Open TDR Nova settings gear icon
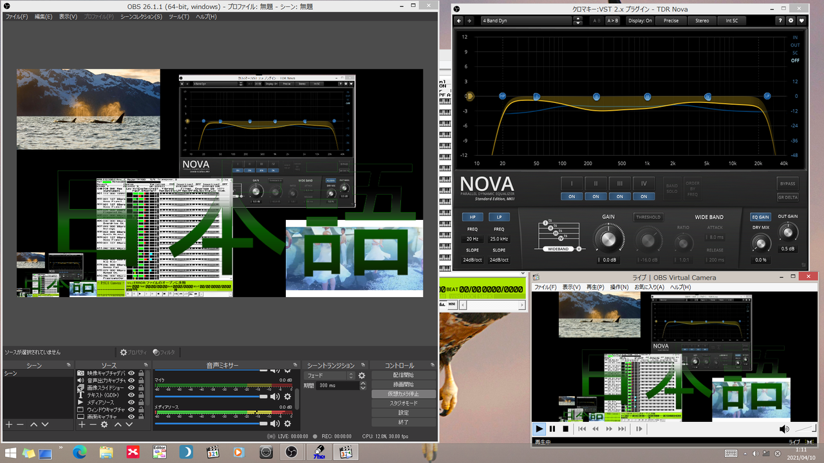The height and width of the screenshot is (463, 824). point(791,21)
